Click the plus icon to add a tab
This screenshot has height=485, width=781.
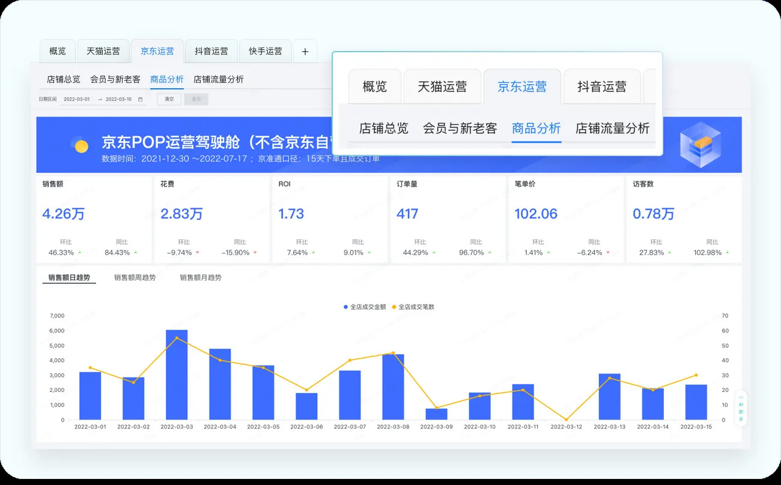click(305, 52)
